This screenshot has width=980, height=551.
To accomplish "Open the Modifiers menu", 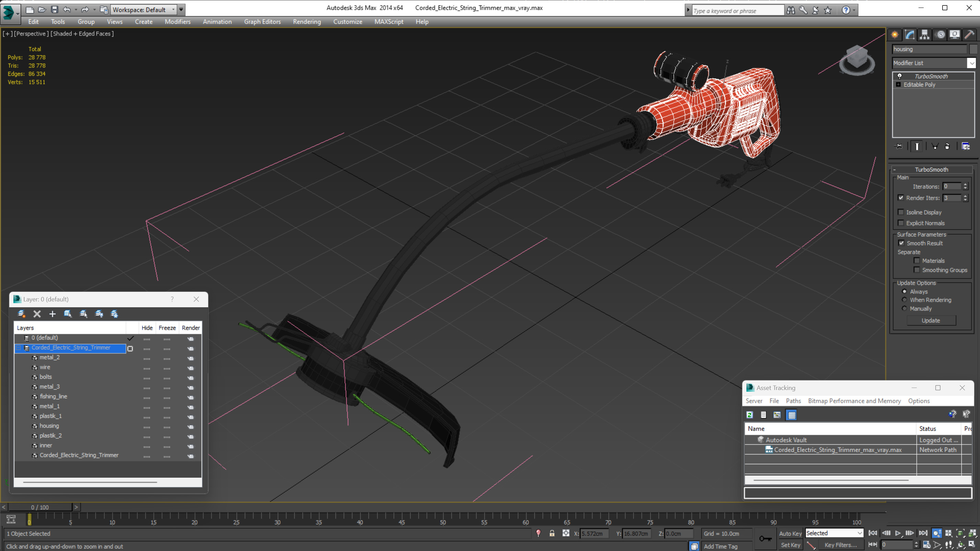I will coord(178,22).
